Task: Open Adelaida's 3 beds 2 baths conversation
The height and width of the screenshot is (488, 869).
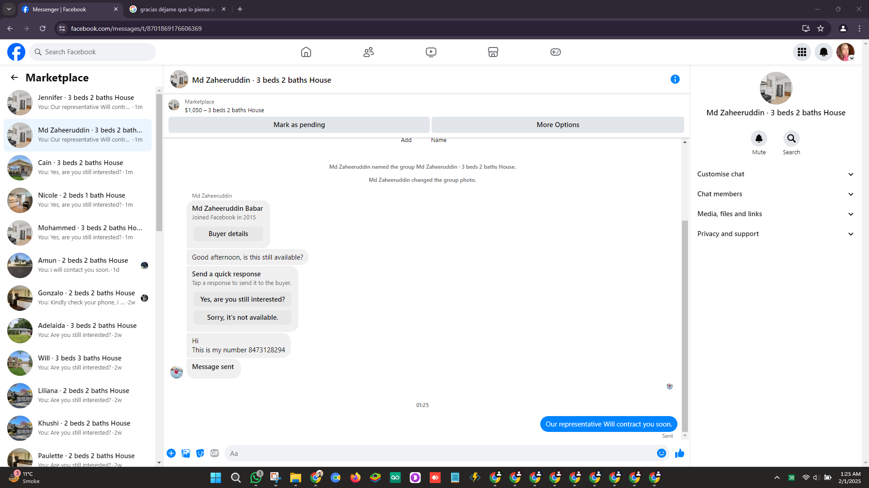Action: [77, 330]
